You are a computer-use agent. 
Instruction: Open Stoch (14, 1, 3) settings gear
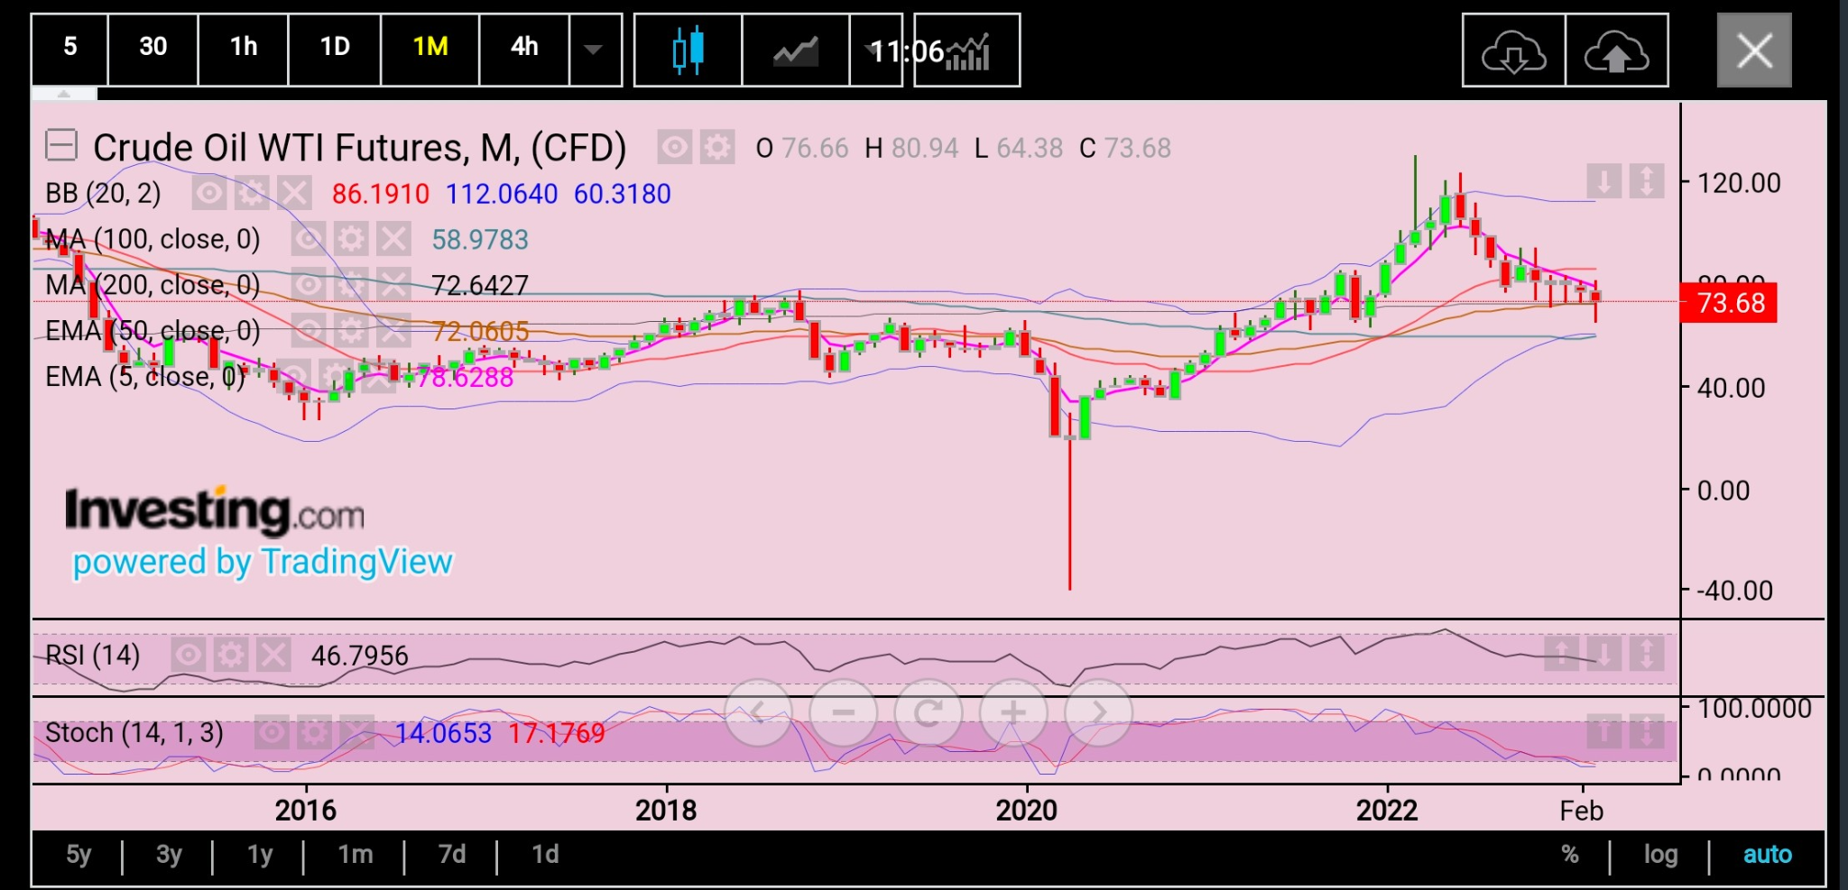click(x=315, y=732)
